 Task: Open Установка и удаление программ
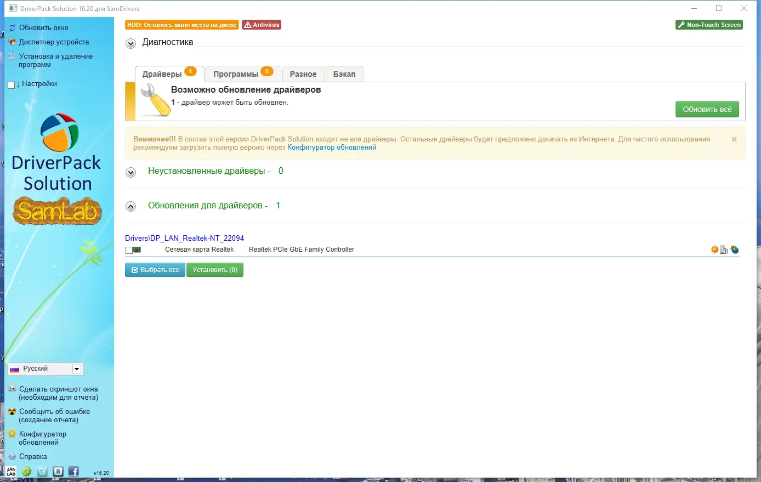pyautogui.click(x=55, y=60)
